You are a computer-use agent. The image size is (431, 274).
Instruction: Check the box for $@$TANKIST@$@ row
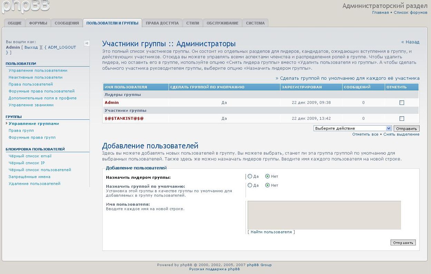tap(402, 118)
